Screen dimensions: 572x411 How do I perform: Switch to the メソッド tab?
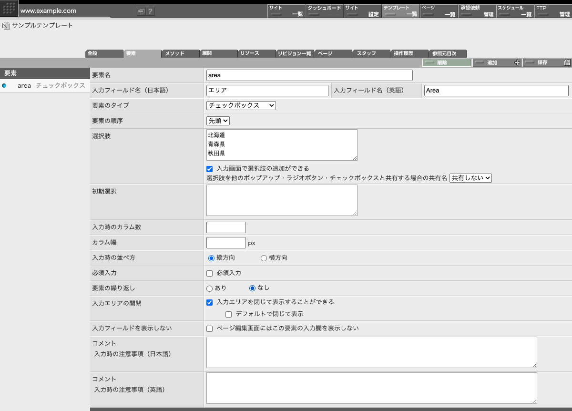[180, 53]
